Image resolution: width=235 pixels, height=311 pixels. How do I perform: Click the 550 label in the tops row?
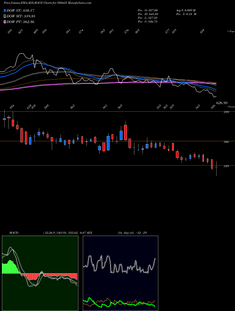click(202, 32)
